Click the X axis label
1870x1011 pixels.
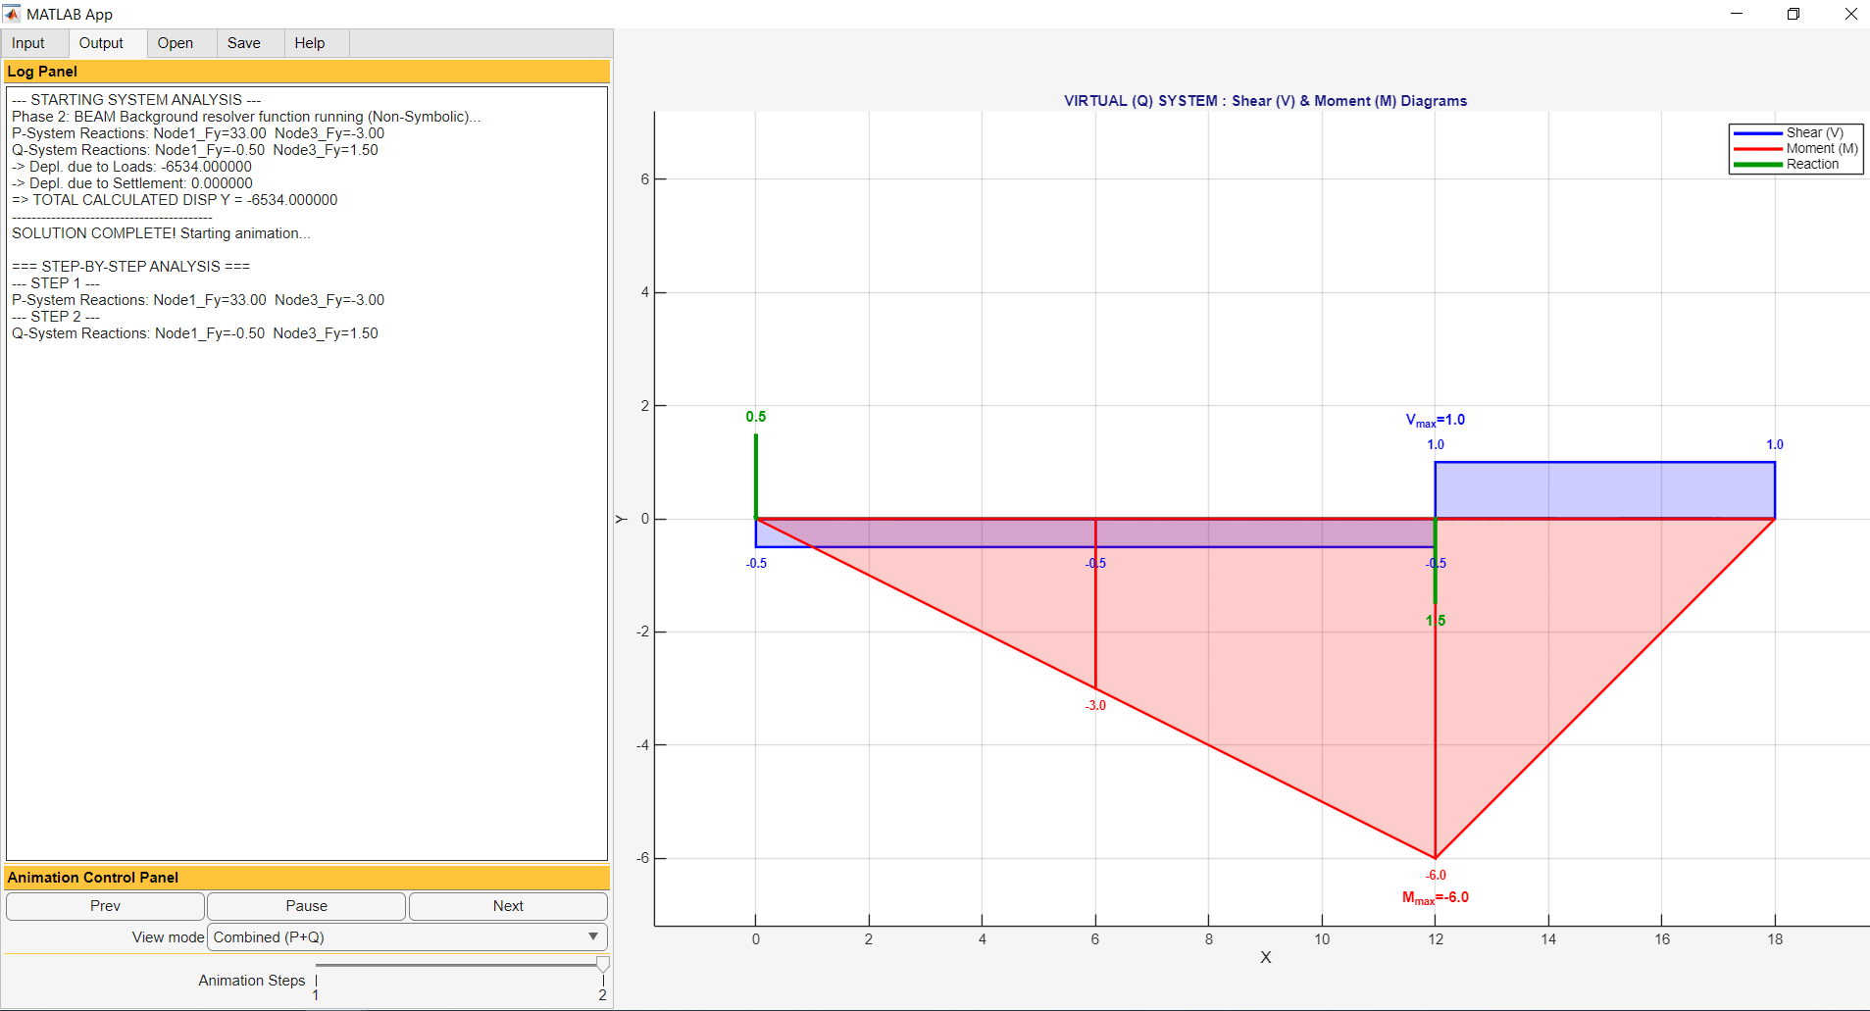click(x=1266, y=957)
